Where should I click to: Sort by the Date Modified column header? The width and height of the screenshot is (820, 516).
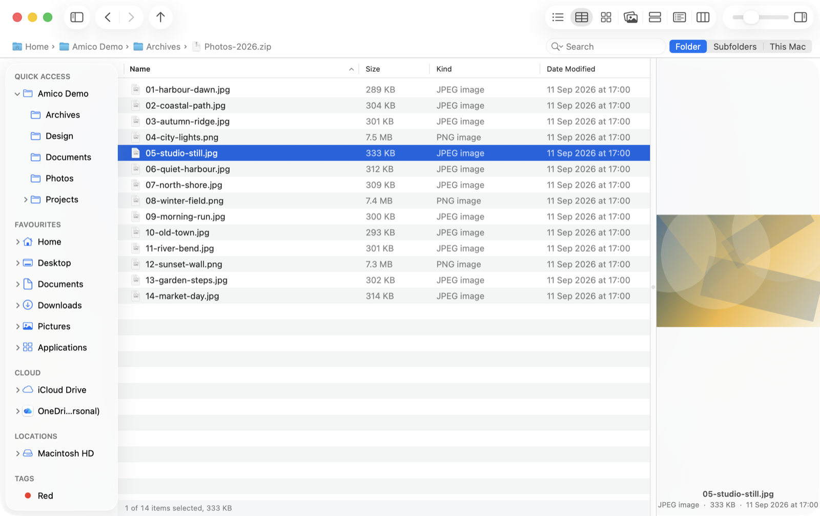coord(594,69)
